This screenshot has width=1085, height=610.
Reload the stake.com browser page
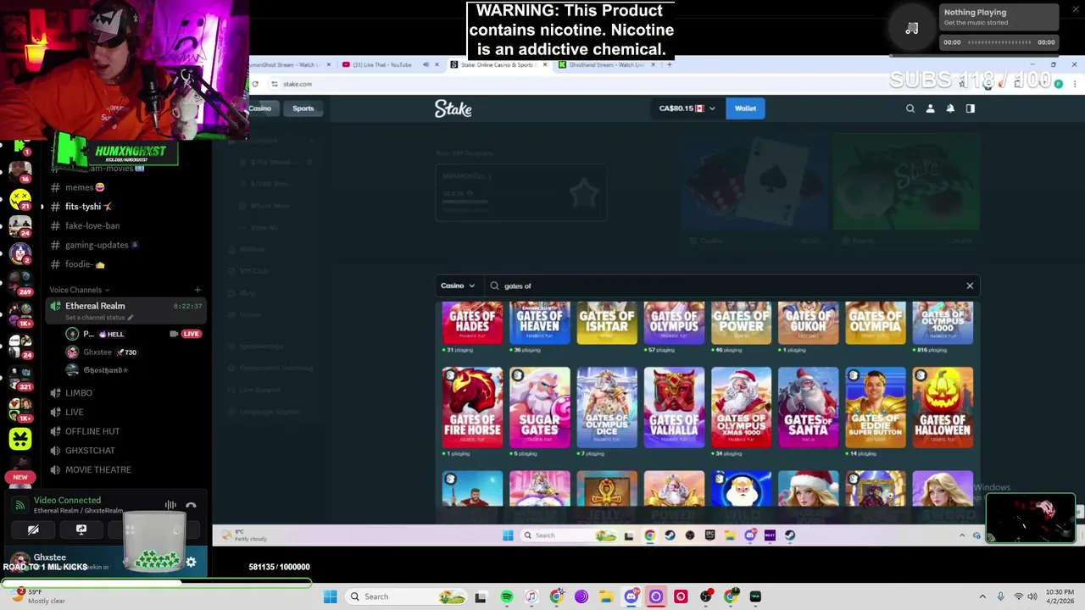pyautogui.click(x=255, y=84)
